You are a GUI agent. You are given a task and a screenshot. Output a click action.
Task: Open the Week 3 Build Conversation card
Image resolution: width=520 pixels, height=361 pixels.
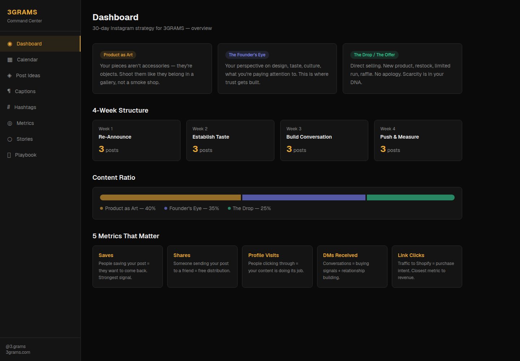coord(324,140)
